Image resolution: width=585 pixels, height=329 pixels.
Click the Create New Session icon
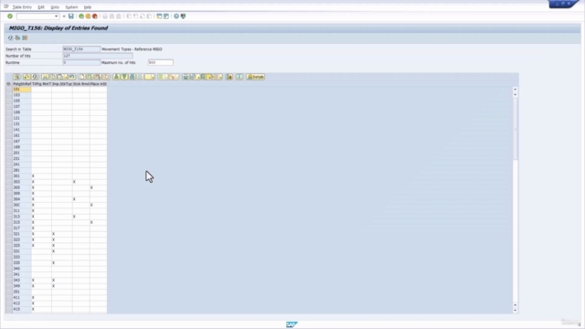click(x=159, y=16)
